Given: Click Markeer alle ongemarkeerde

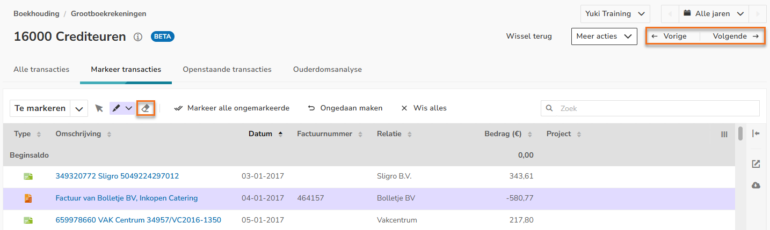Looking at the screenshot, I should tap(232, 108).
